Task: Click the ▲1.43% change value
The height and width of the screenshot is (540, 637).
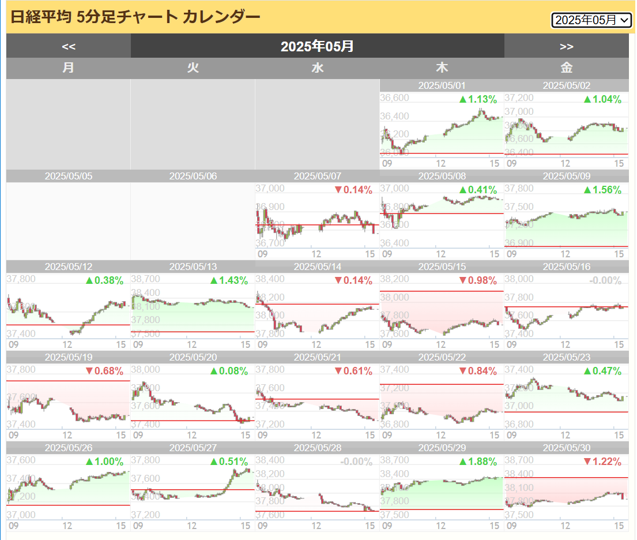Action: tap(229, 280)
